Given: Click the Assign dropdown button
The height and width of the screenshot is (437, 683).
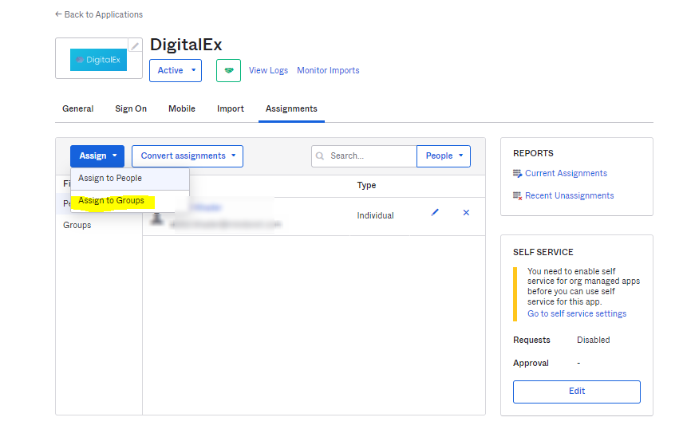Looking at the screenshot, I should click(x=97, y=156).
